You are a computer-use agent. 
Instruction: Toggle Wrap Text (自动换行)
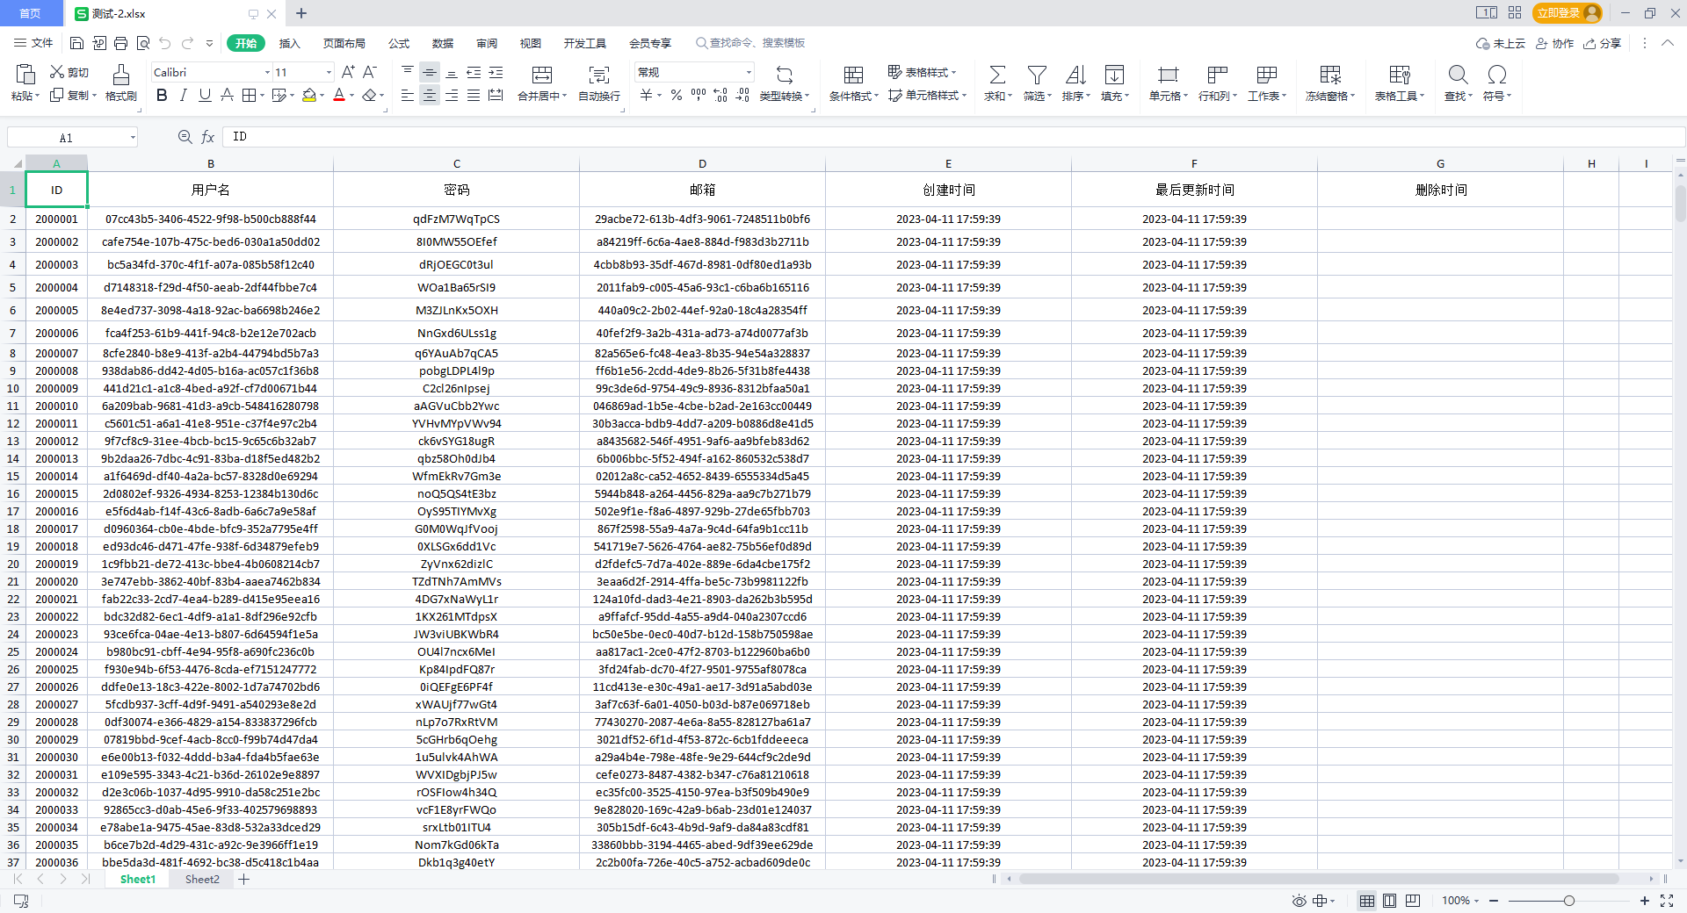point(598,75)
